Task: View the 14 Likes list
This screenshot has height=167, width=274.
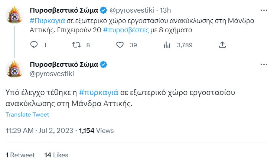Action: (x=56, y=155)
